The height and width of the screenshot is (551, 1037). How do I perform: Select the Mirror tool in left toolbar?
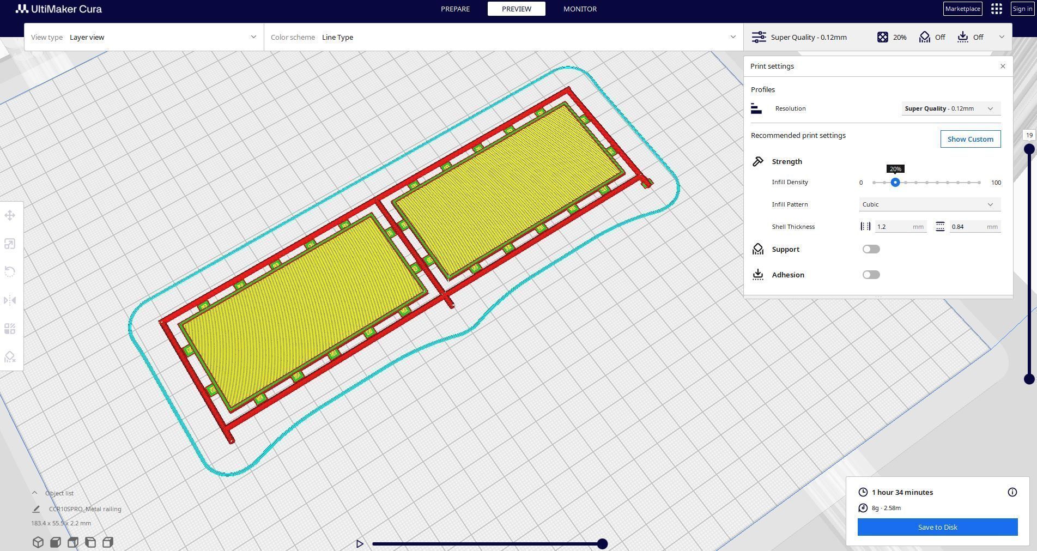tap(10, 300)
